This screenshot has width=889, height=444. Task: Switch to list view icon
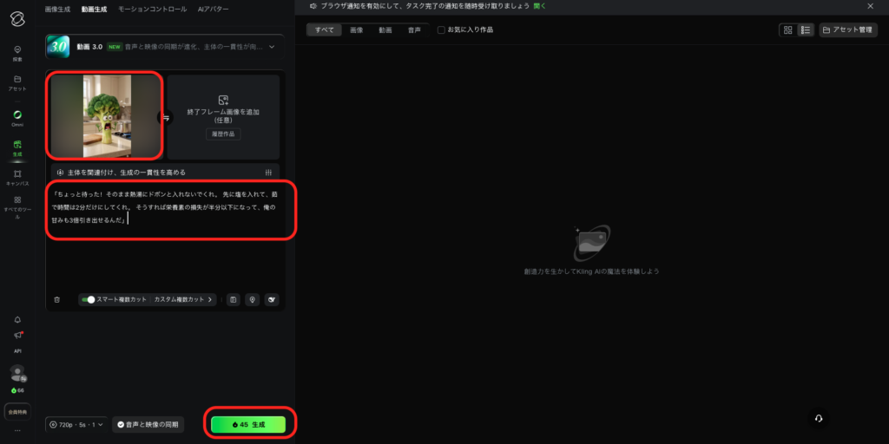805,30
